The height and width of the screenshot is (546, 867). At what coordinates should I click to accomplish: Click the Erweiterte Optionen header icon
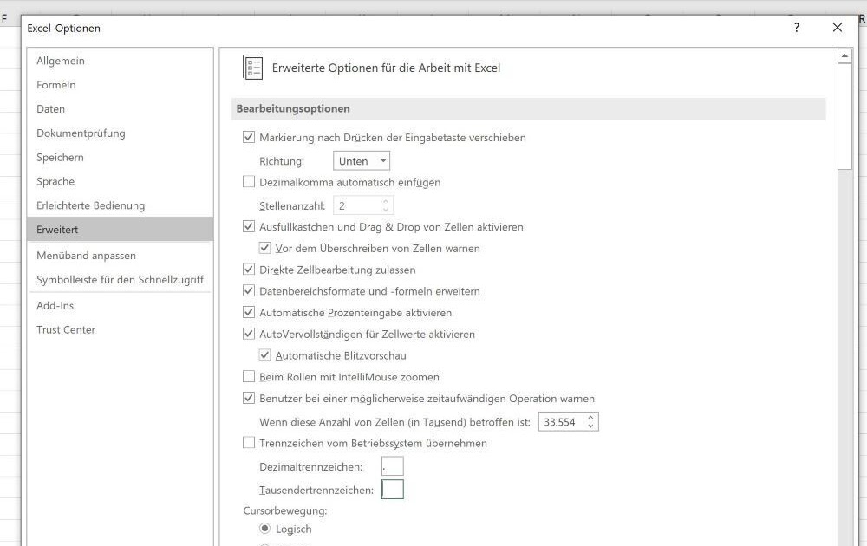pos(252,68)
